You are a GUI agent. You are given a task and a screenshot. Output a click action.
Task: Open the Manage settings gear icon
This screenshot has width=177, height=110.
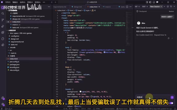3,105
